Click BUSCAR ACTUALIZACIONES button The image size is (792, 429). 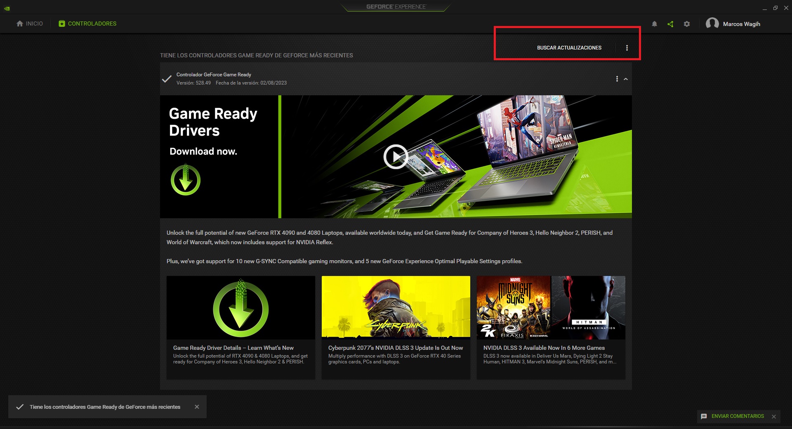pos(569,48)
